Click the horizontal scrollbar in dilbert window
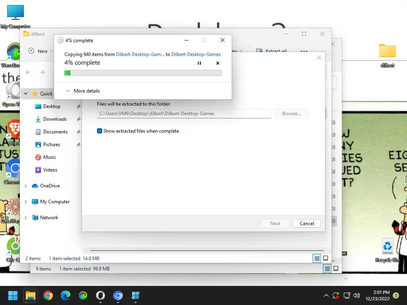Viewport: 407px width, 305px height. tap(207, 251)
